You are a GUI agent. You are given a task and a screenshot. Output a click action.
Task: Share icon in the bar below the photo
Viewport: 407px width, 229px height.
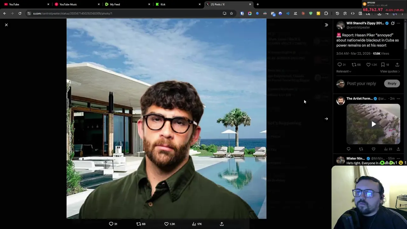point(222,224)
